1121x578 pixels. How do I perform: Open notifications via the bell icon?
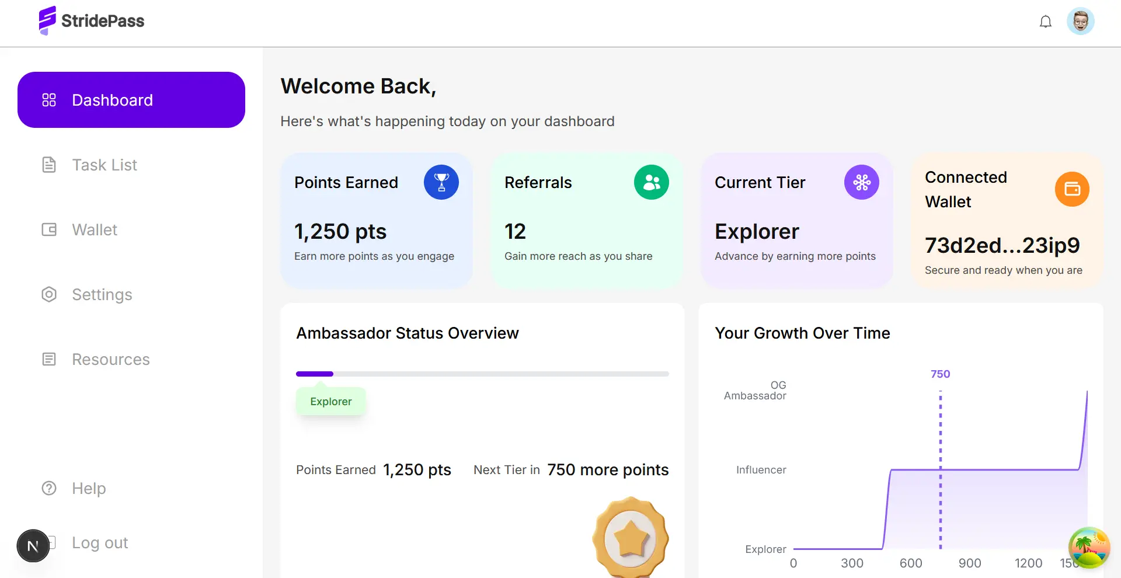(x=1046, y=21)
